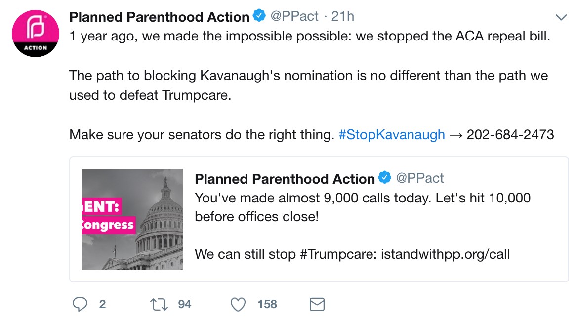Click the retweet count 94
Image resolution: width=575 pixels, height=321 pixels.
pyautogui.click(x=185, y=304)
